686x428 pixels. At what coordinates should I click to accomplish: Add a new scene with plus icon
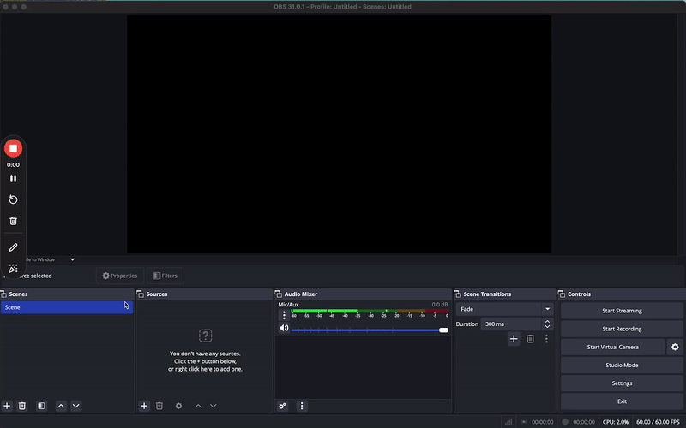(x=7, y=406)
